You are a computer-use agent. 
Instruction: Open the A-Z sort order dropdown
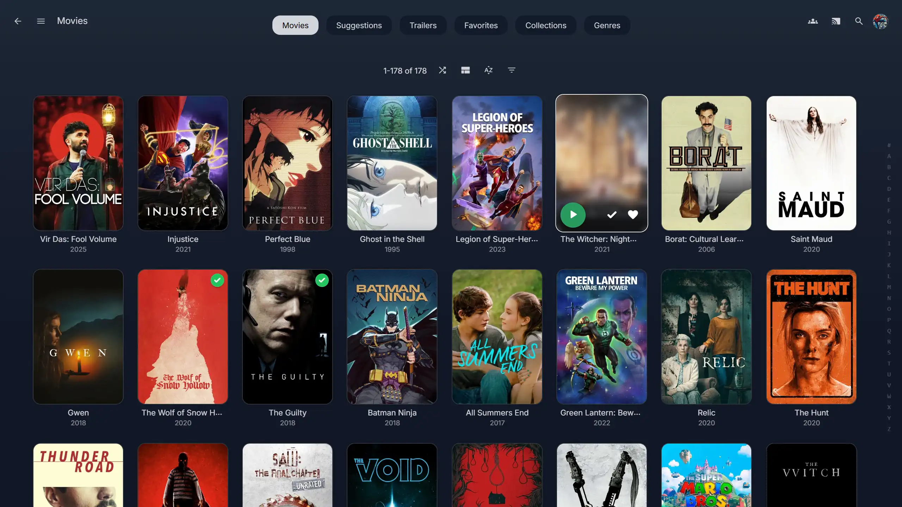[488, 70]
